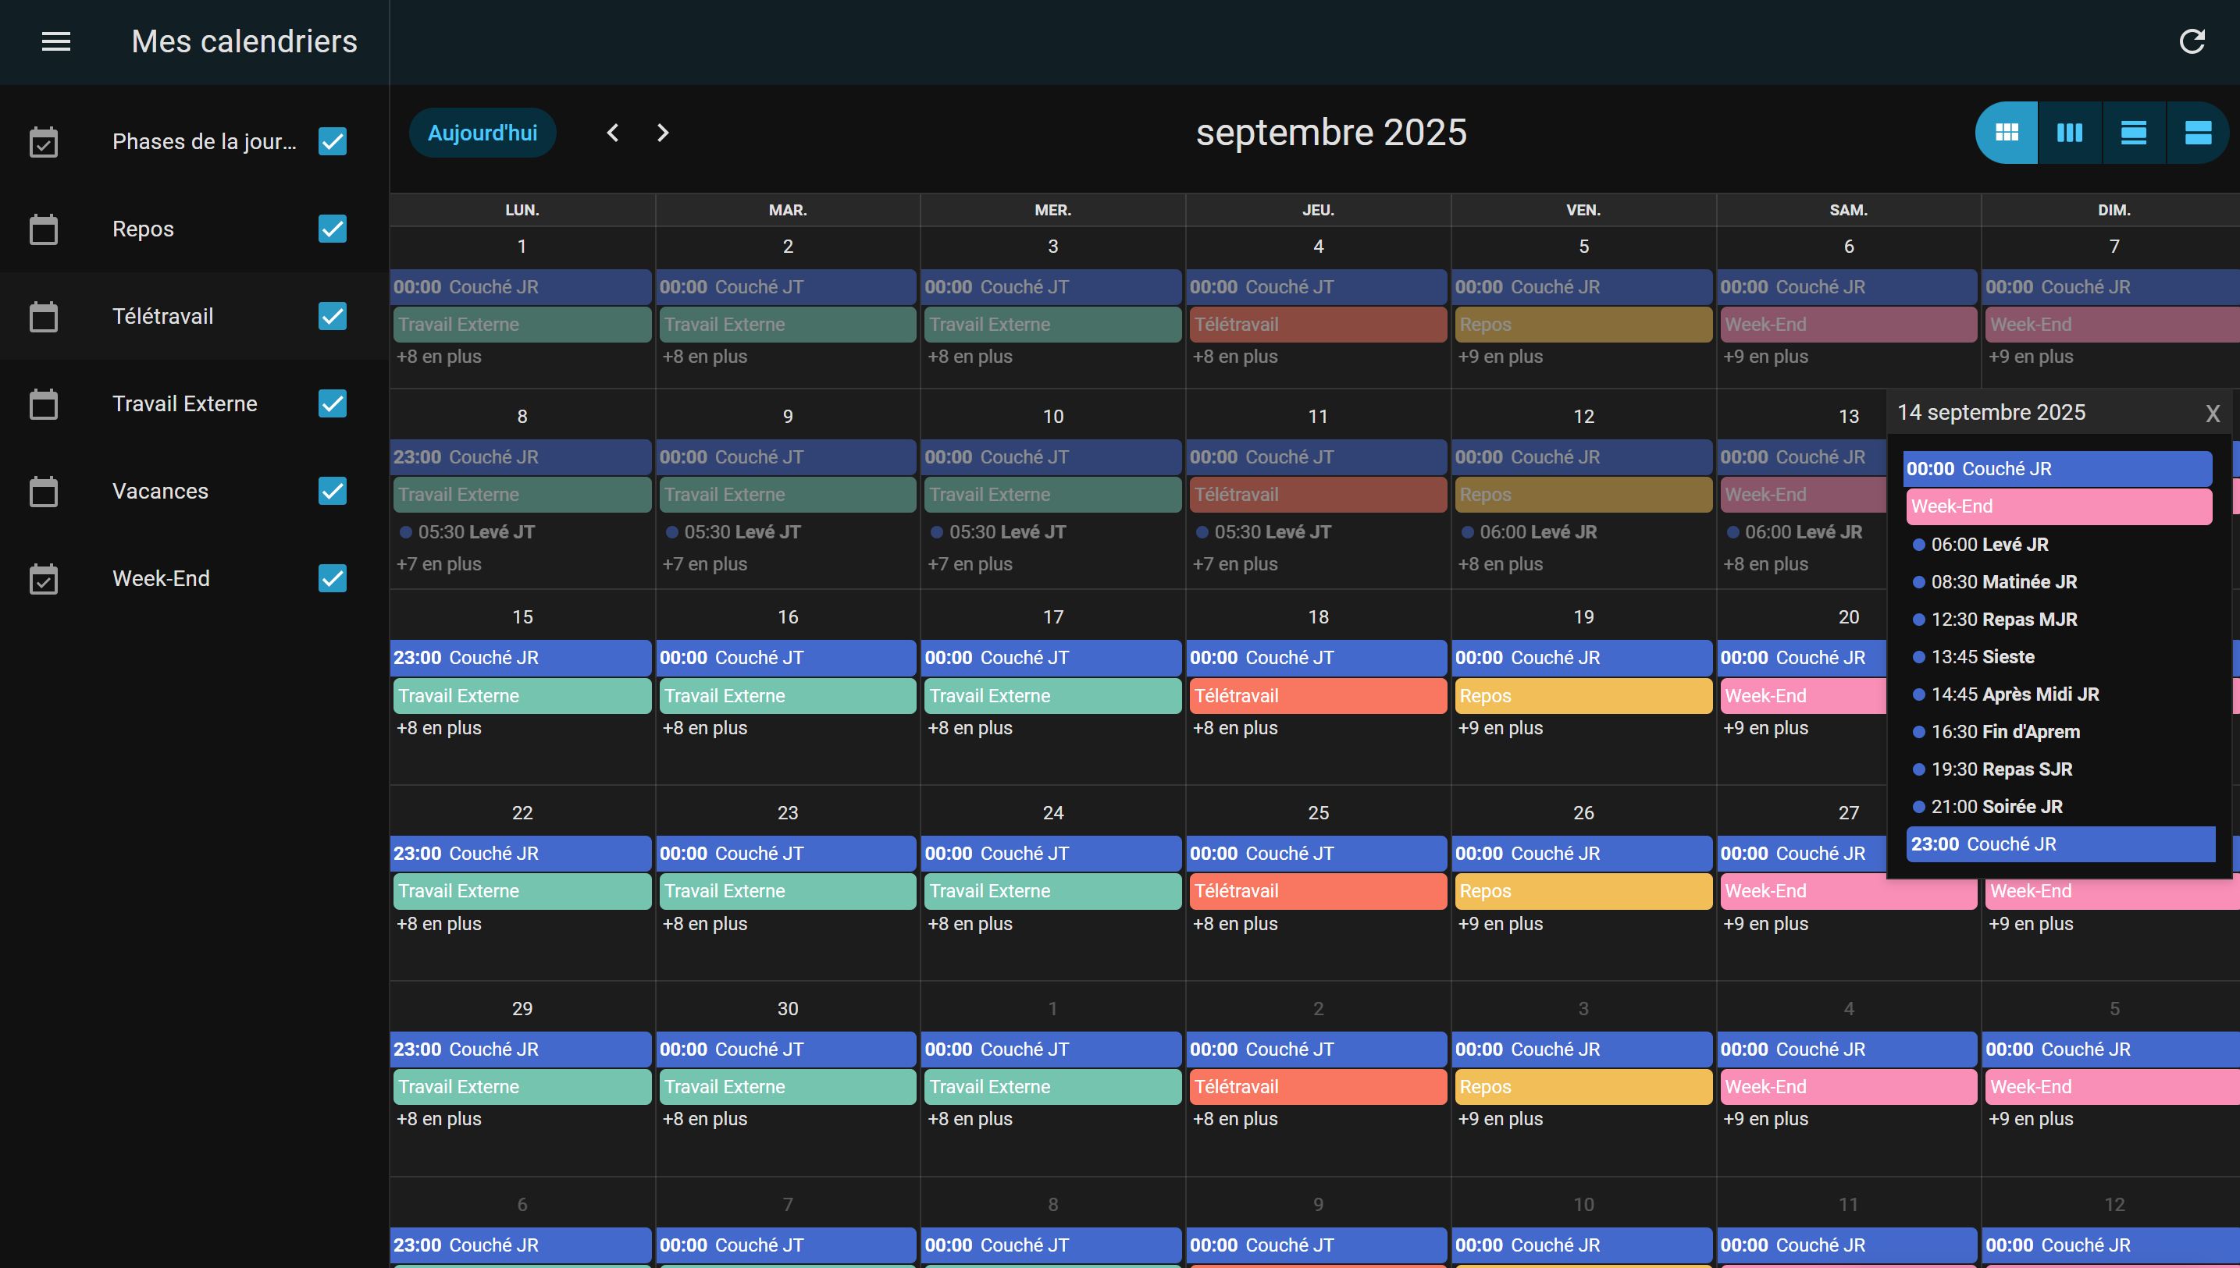2240x1268 pixels.
Task: Click calendar icon beside Repos
Action: [44, 229]
